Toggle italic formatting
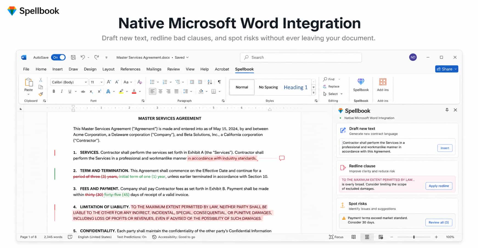 click(62, 91)
